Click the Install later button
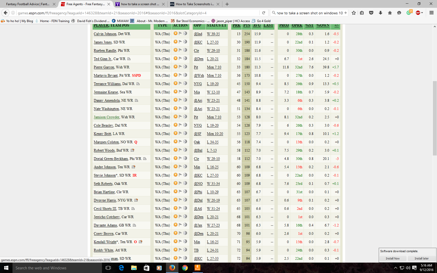Viewport: 437px width, 273px height. pyautogui.click(x=421, y=258)
